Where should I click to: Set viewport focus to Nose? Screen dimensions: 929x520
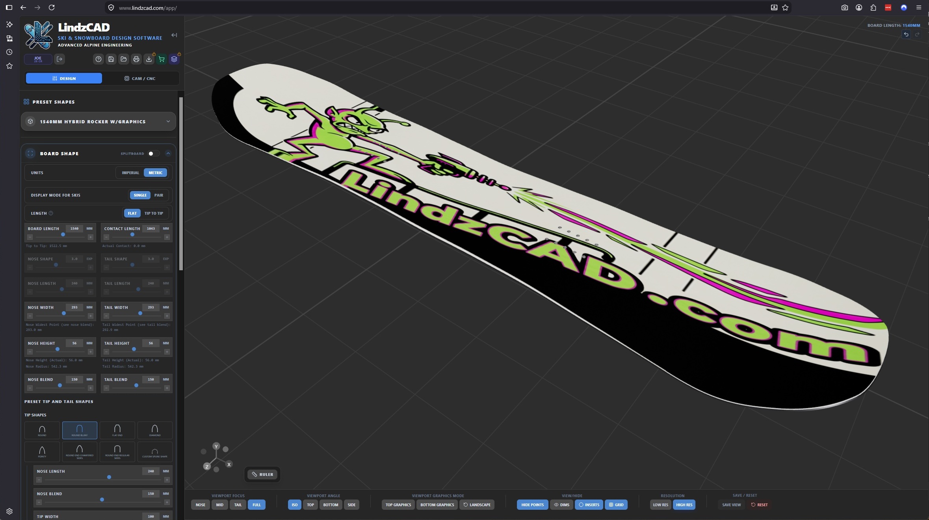click(x=201, y=505)
